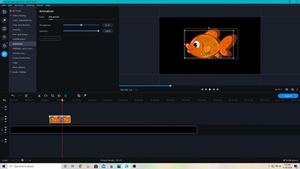Open the Titles sidebar icon
Image resolution: width=300 pixels, height=169 pixels.
(4, 37)
